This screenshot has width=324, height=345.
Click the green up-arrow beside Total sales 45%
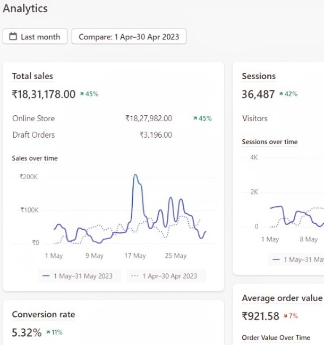click(x=82, y=94)
